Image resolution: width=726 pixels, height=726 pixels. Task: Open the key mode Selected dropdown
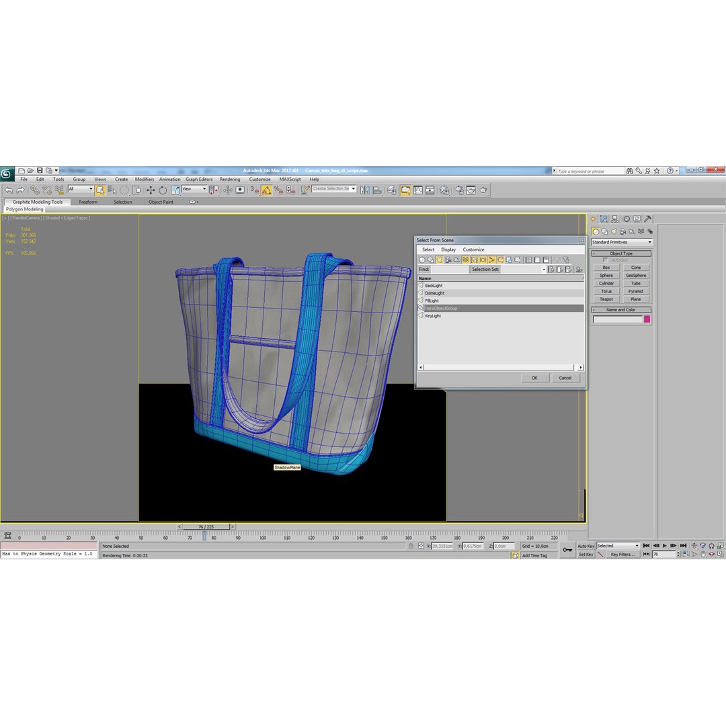[618, 546]
